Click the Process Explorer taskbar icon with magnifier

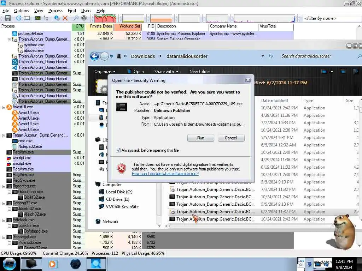pyautogui.click(x=96, y=264)
